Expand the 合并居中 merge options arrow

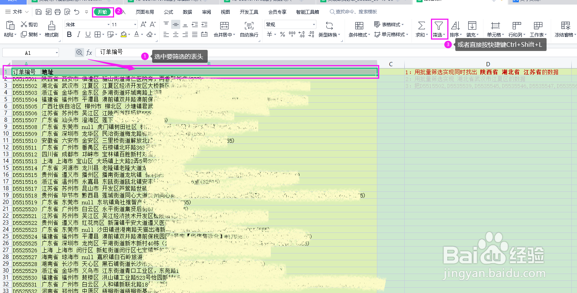pos(234,35)
